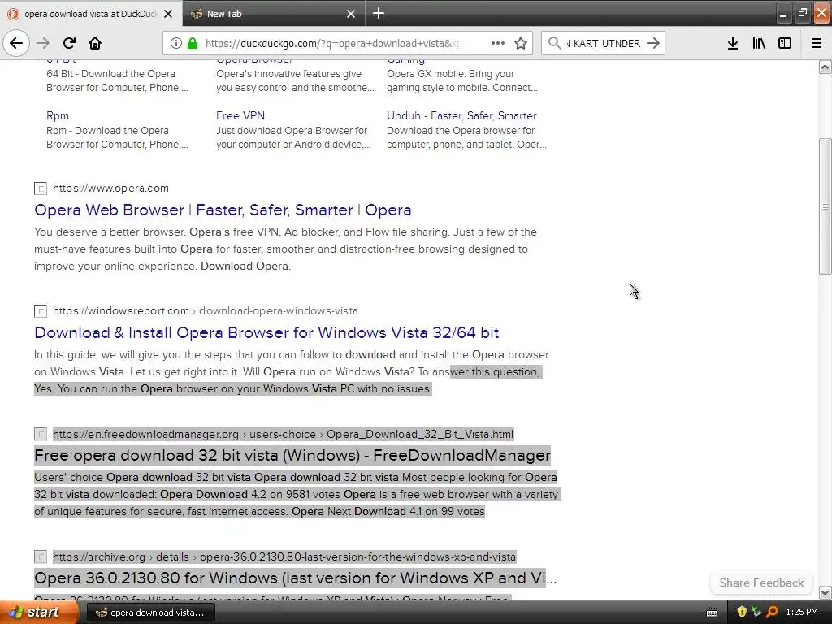Open the Windows start menu
This screenshot has height=624, width=832.
(39, 613)
